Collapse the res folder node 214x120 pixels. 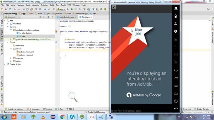point(8,42)
